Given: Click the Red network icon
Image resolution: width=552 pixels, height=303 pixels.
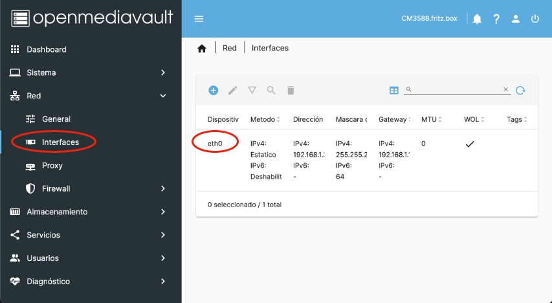Looking at the screenshot, I should tap(15, 96).
